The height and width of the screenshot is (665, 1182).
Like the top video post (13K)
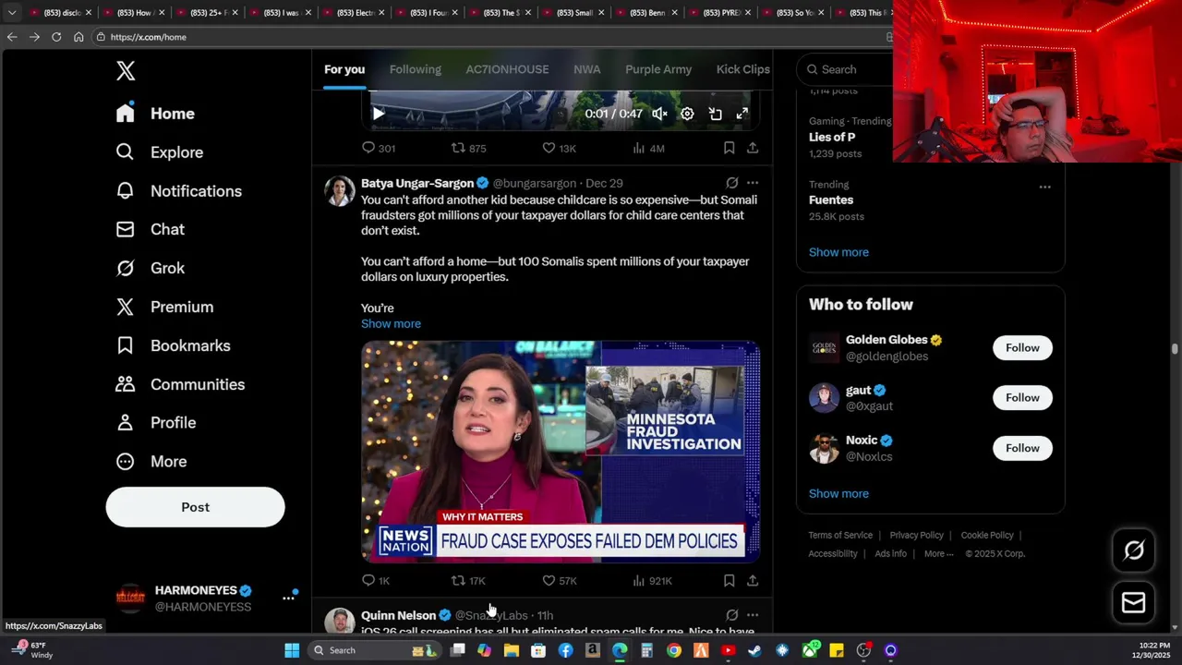point(559,148)
